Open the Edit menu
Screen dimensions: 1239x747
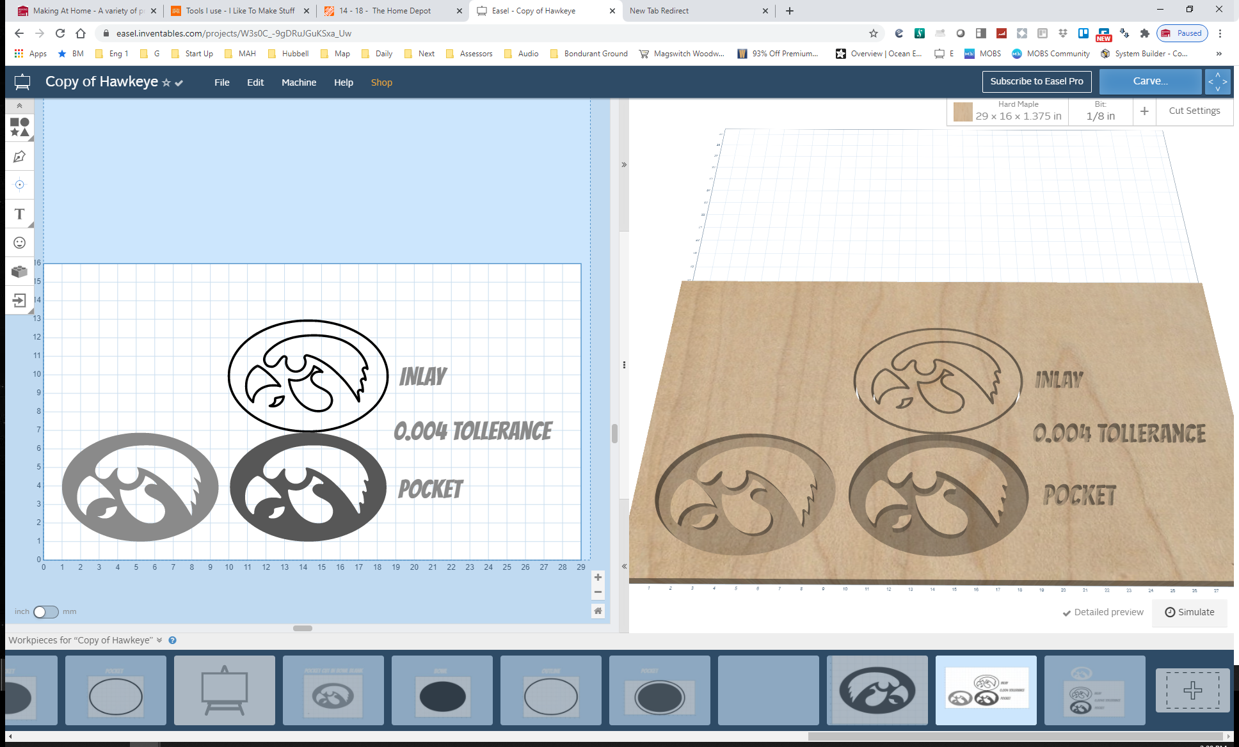[255, 83]
